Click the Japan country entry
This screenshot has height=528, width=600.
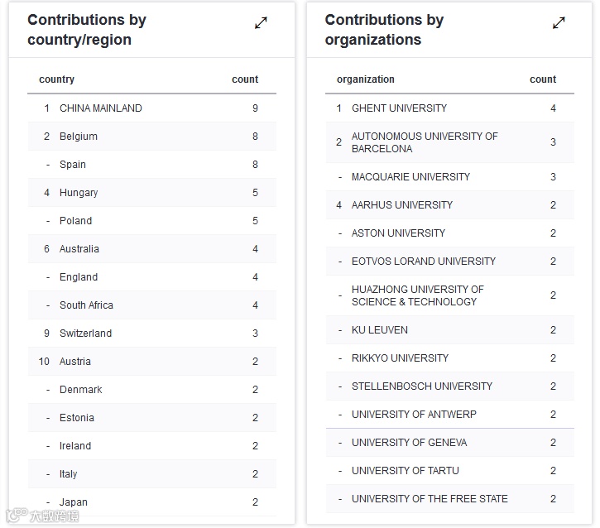74,502
